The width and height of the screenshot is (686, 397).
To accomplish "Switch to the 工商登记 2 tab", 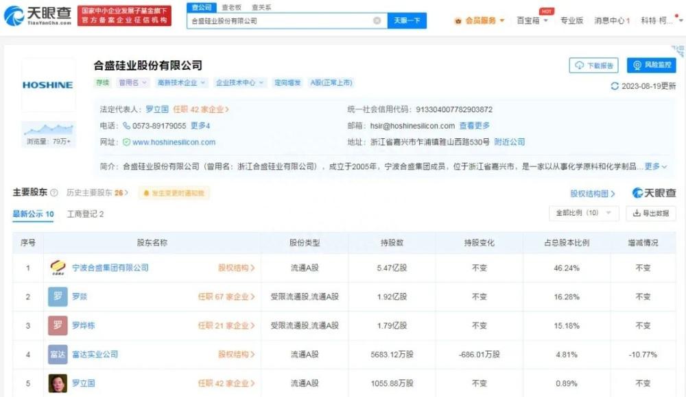I will click(x=85, y=214).
